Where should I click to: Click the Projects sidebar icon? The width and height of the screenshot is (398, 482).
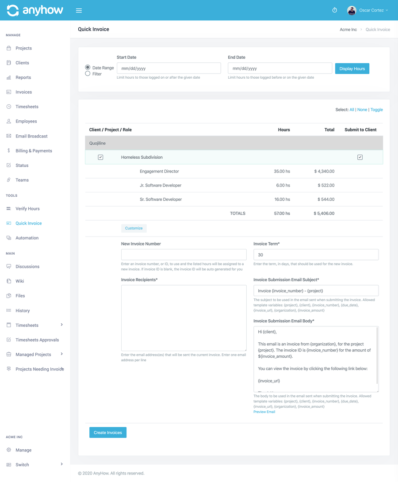pyautogui.click(x=8, y=48)
